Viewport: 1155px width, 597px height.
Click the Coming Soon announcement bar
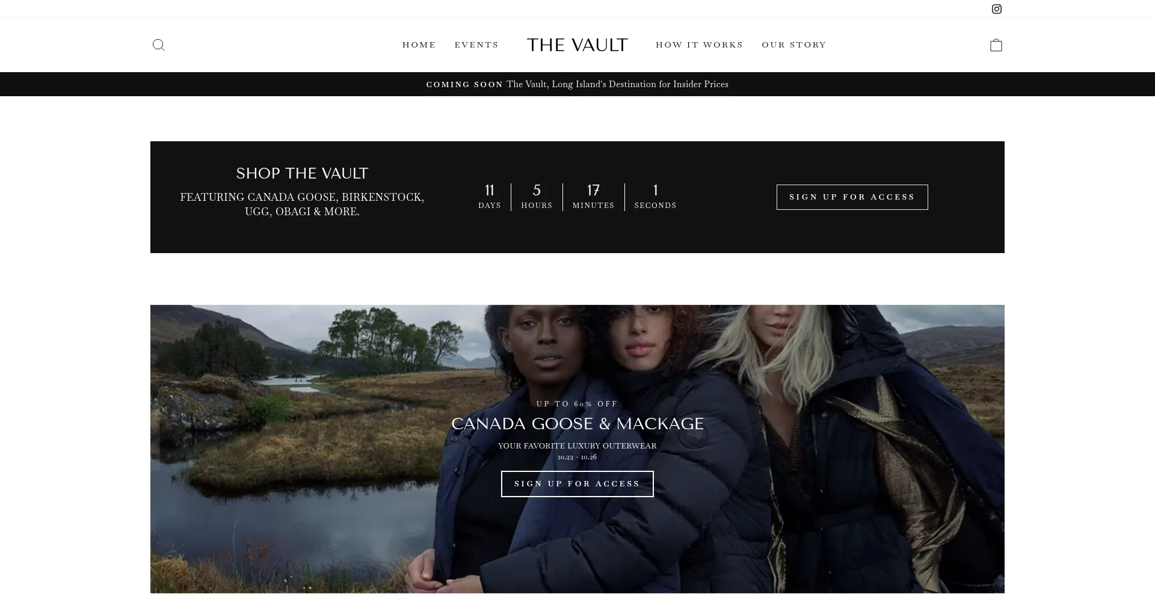coord(577,84)
